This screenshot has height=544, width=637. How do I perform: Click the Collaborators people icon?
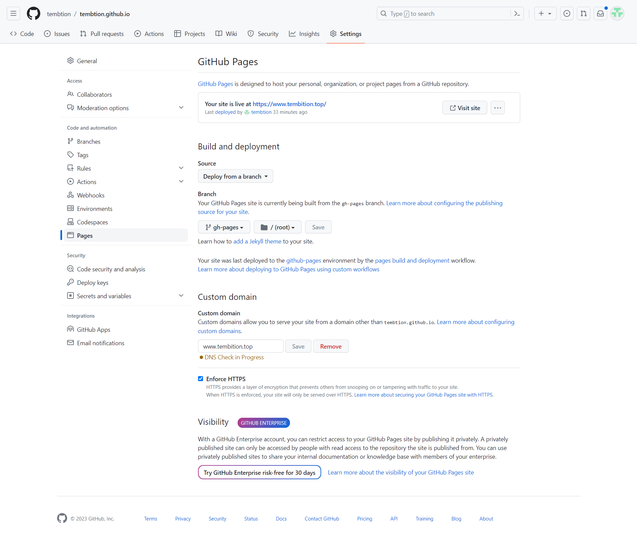[70, 94]
